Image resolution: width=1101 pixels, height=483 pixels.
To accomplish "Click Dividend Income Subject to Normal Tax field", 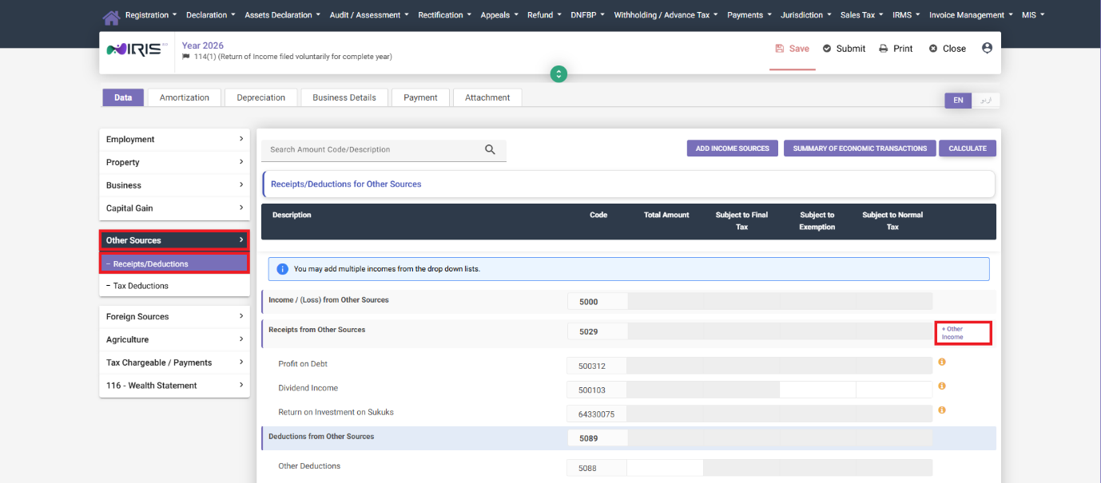I will pos(894,390).
